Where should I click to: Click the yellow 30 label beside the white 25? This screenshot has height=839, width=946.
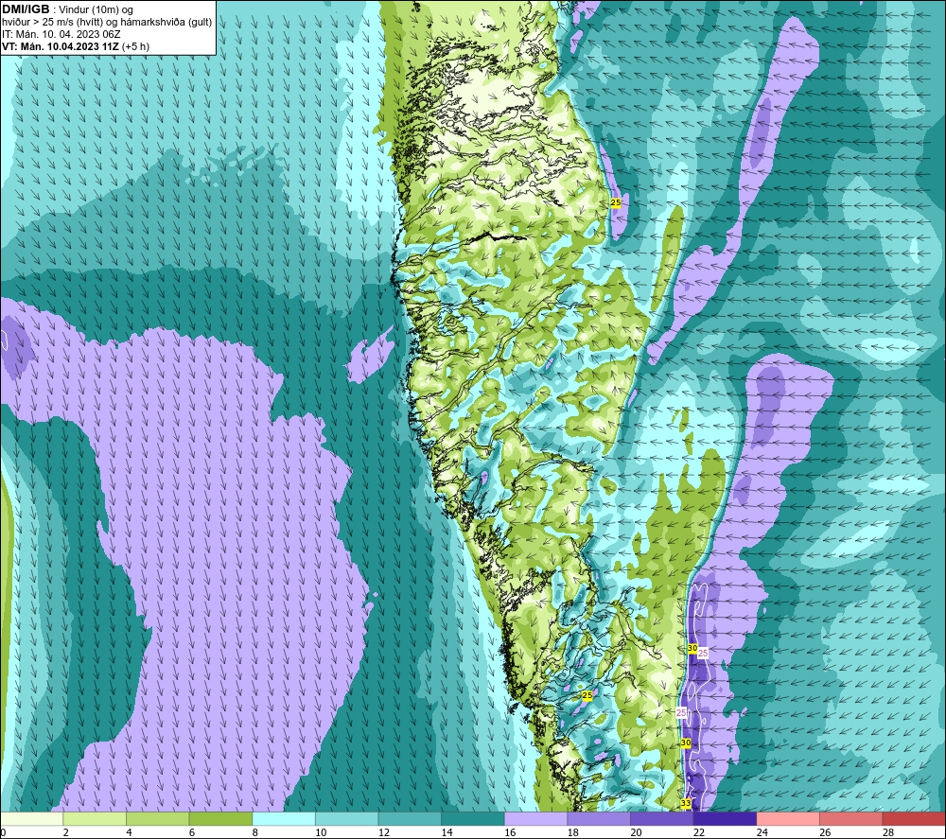point(692,648)
